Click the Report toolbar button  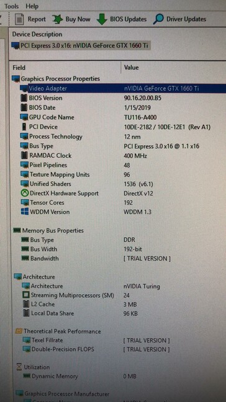(30, 19)
